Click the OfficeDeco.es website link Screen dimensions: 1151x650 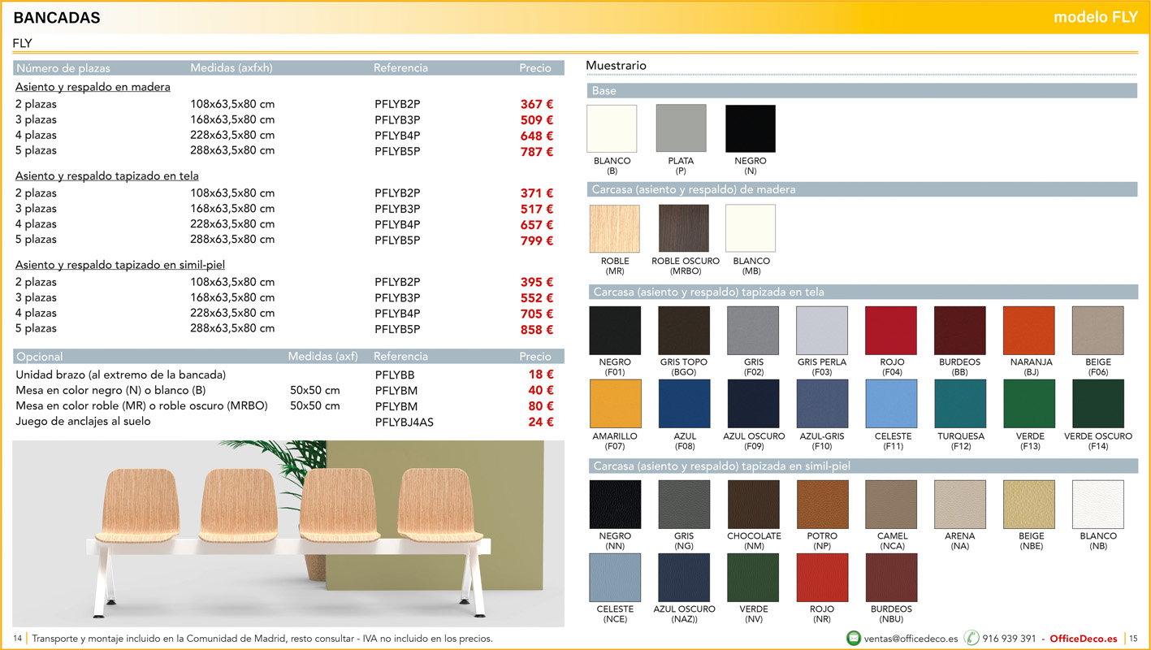[1084, 639]
